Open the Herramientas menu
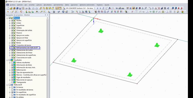Screen dimensions: 193x98 pos(58,5)
